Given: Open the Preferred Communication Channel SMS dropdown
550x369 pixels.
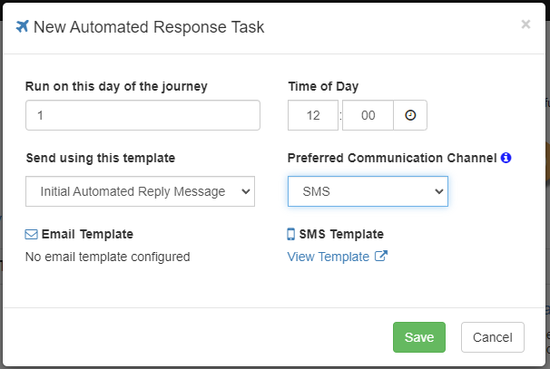Looking at the screenshot, I should [x=368, y=191].
